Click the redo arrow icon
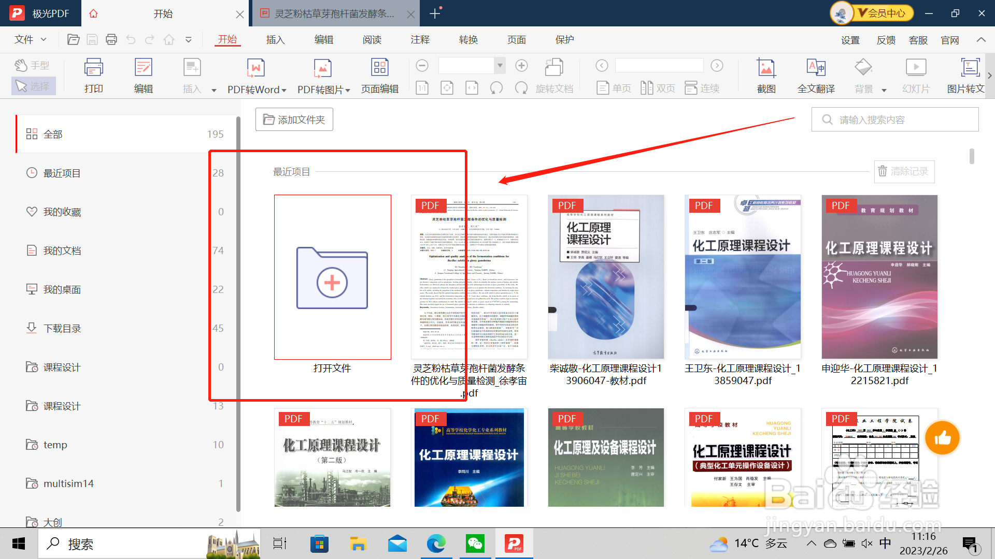Screen dimensions: 995x559 click(150, 40)
